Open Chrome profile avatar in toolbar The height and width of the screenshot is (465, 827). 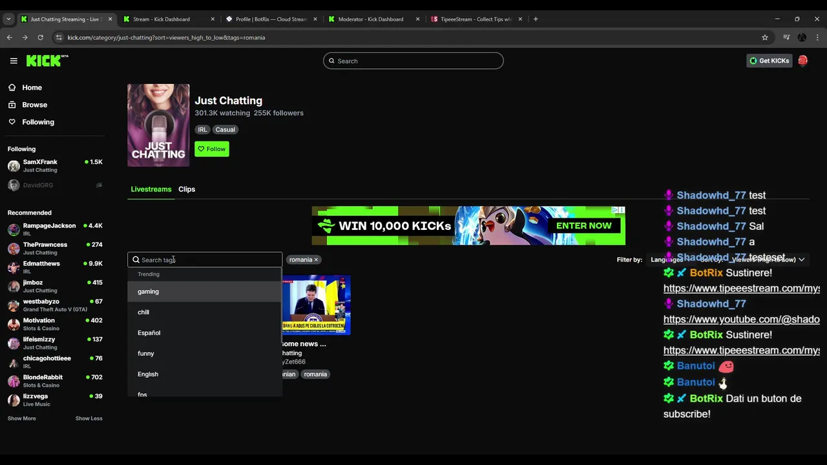click(x=802, y=37)
